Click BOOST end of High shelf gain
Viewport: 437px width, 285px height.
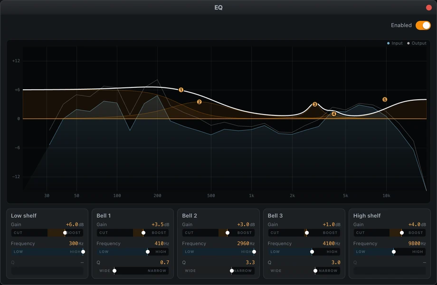(x=416, y=233)
